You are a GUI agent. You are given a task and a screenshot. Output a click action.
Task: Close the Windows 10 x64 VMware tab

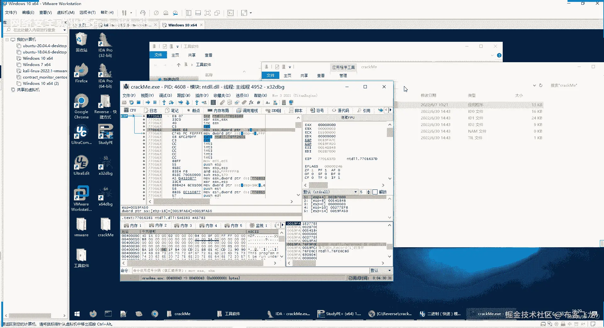tap(201, 25)
